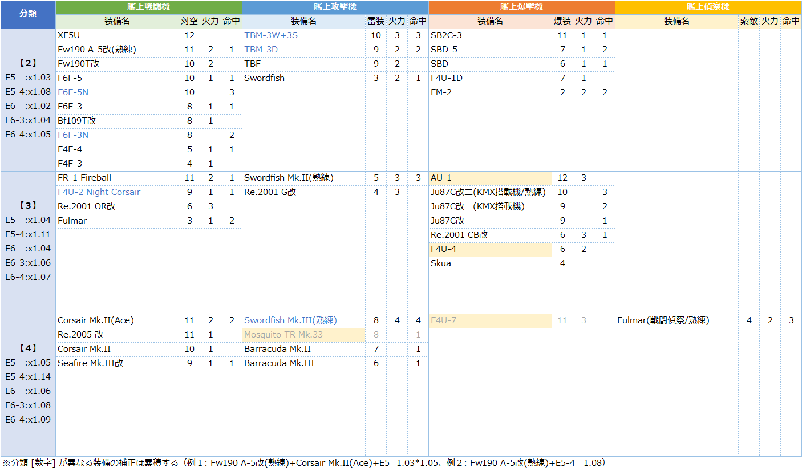Click the 雷装 column header

pyautogui.click(x=376, y=21)
